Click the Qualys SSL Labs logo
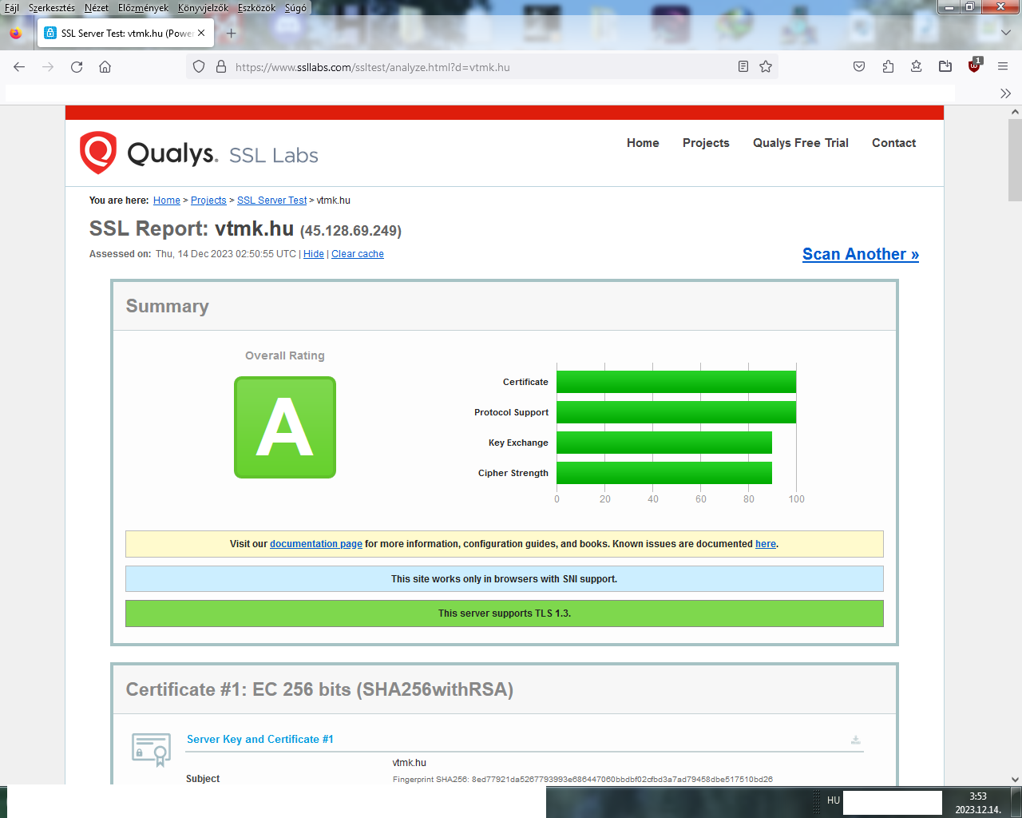Screen dimensions: 1022x818 (x=199, y=153)
